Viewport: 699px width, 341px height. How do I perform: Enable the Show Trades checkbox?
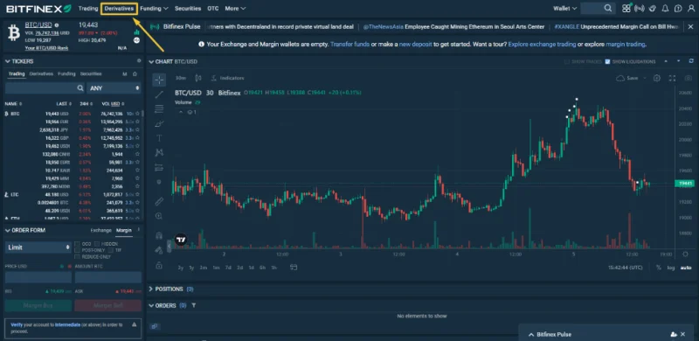(567, 61)
